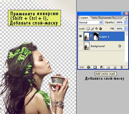Expand the Fill slider arrow
129x114 pixels.
[x=125, y=29]
